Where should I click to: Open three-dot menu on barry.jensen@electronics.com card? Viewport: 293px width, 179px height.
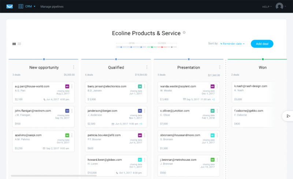(x=145, y=86)
